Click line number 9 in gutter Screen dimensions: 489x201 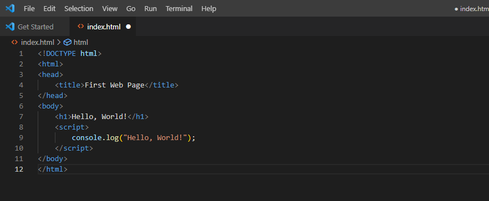[x=21, y=138]
